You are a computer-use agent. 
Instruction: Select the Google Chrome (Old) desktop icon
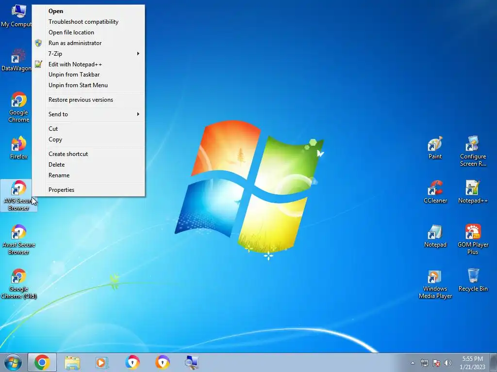point(19,284)
